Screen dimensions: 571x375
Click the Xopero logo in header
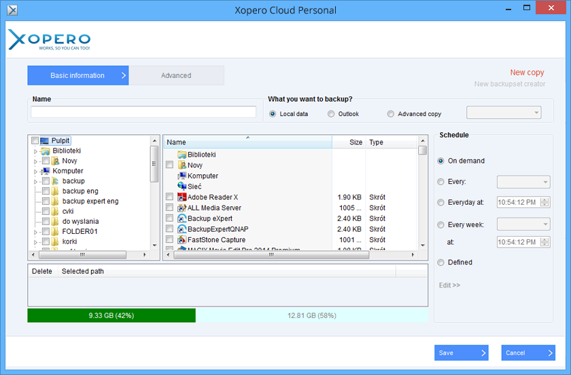[49, 39]
